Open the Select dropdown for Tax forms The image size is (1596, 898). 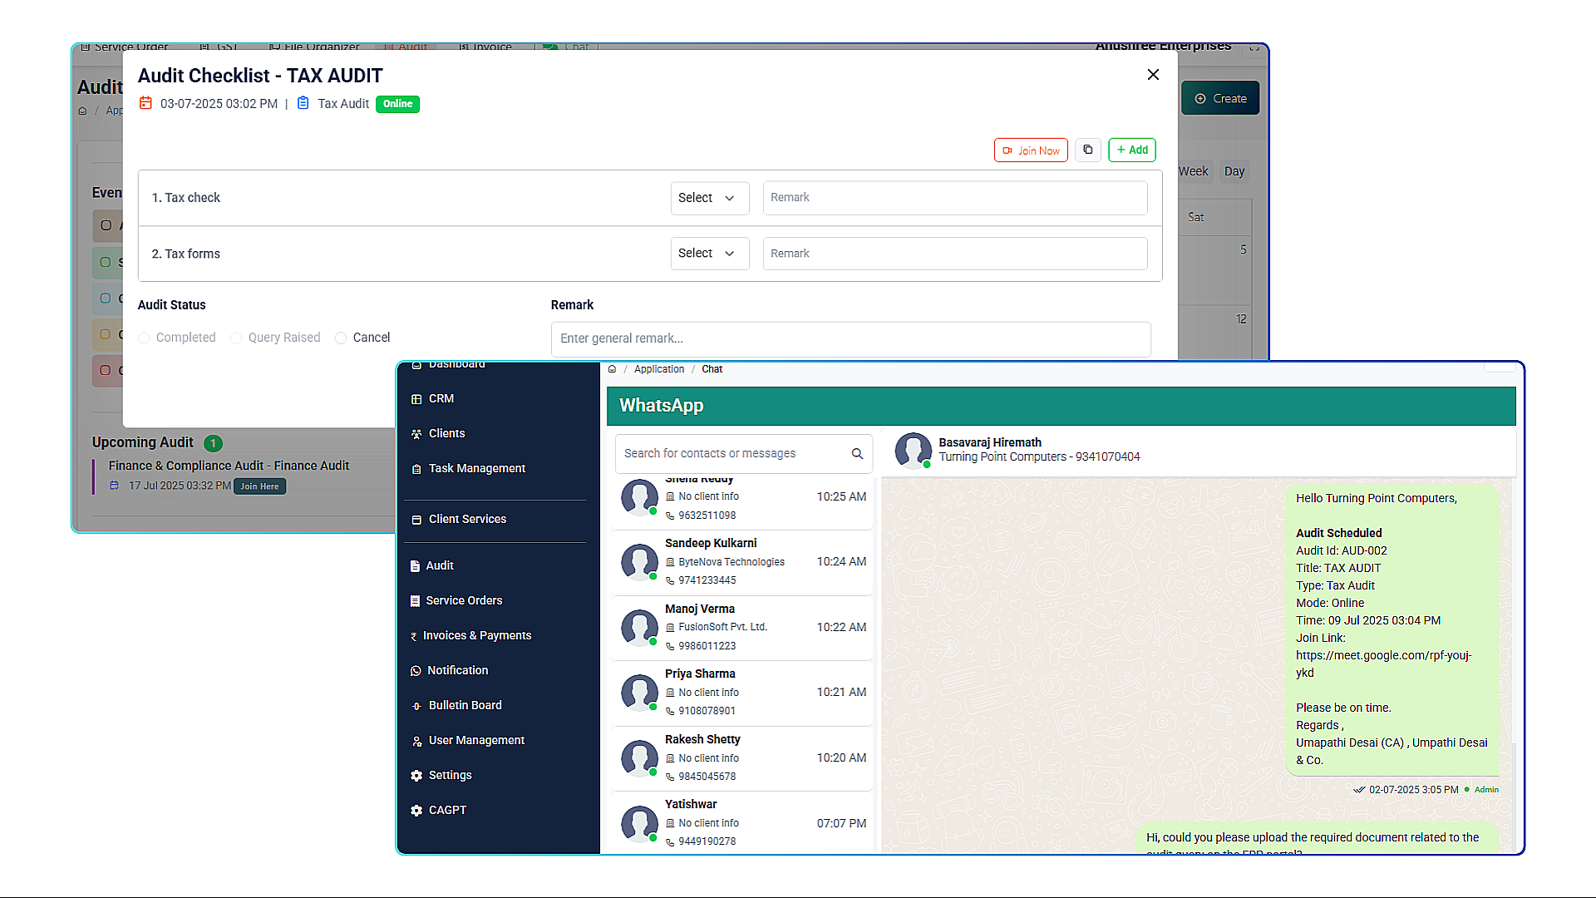(x=709, y=253)
